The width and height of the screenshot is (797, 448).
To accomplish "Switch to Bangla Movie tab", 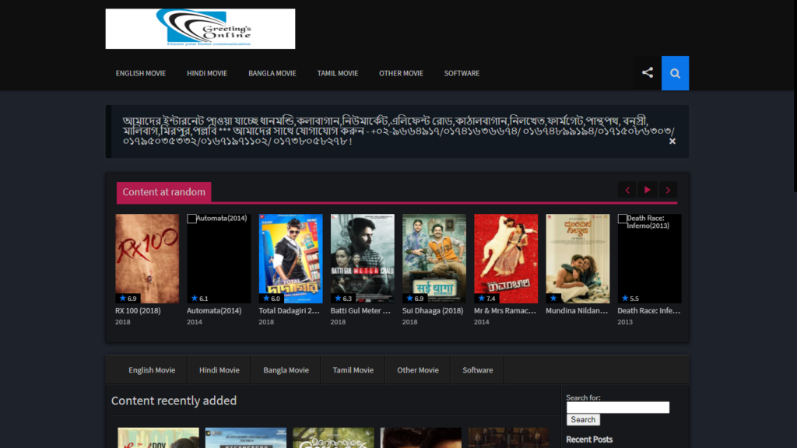I will [x=286, y=370].
